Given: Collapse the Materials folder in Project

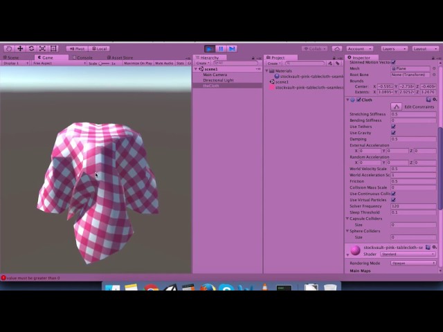Looking at the screenshot, I should coord(267,71).
